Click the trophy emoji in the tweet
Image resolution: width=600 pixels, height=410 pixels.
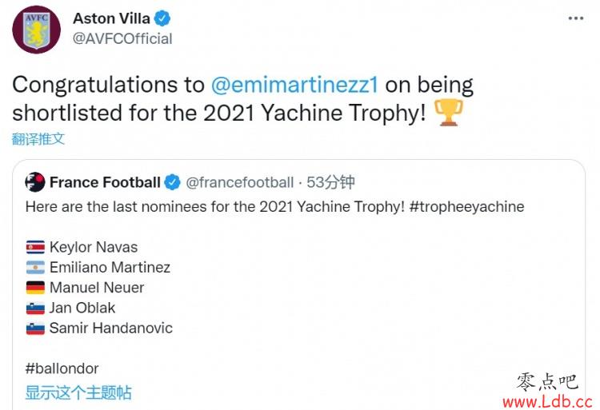click(x=448, y=113)
